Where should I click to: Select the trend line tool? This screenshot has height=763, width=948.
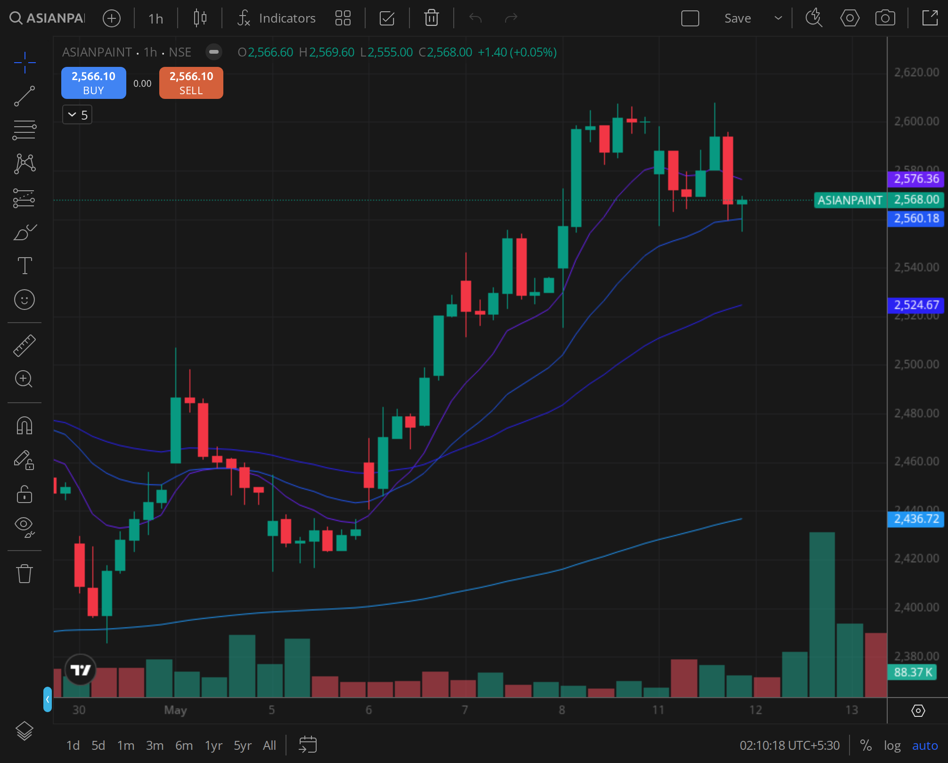click(x=25, y=96)
